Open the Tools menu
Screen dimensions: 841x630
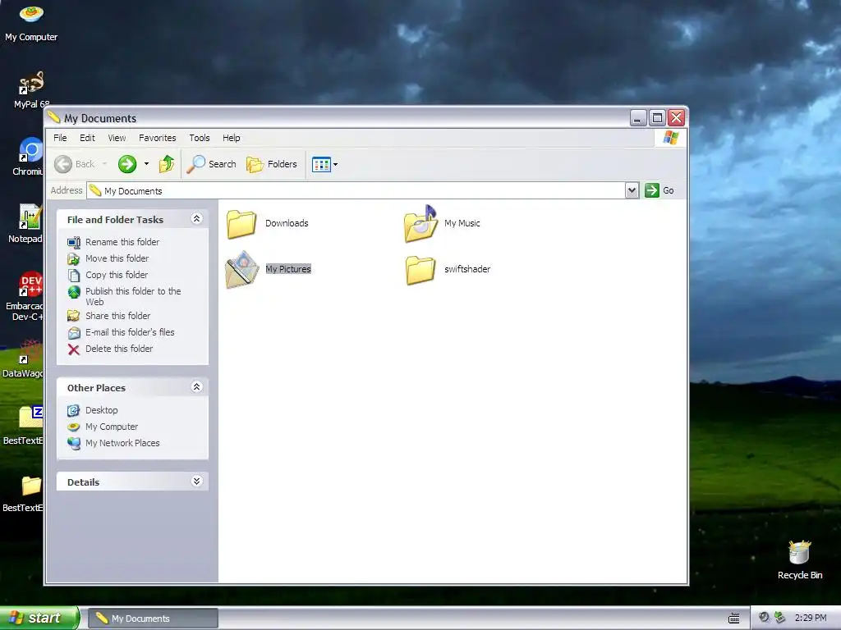coord(200,138)
